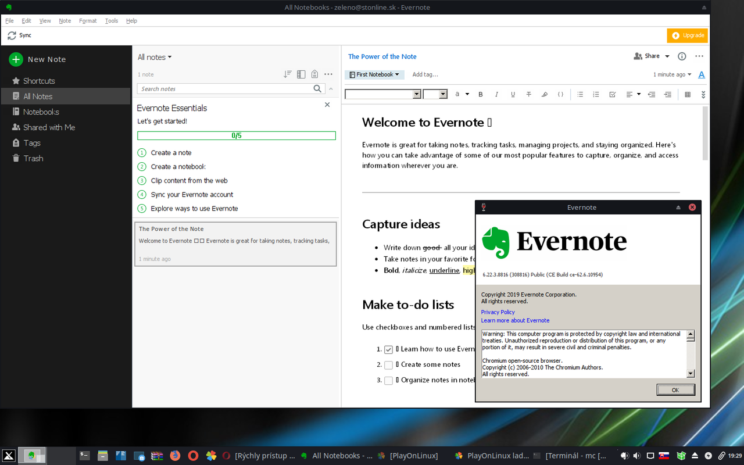Increase indentation in the note
744x465 pixels.
point(668,94)
